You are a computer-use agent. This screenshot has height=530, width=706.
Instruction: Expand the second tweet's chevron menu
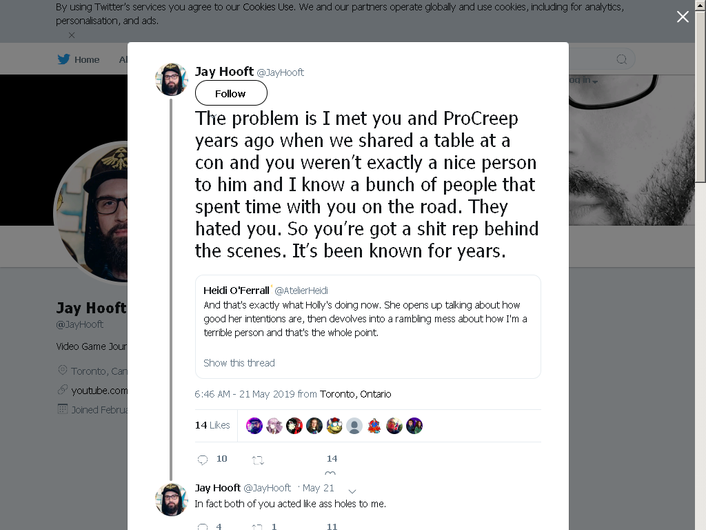[x=352, y=491]
